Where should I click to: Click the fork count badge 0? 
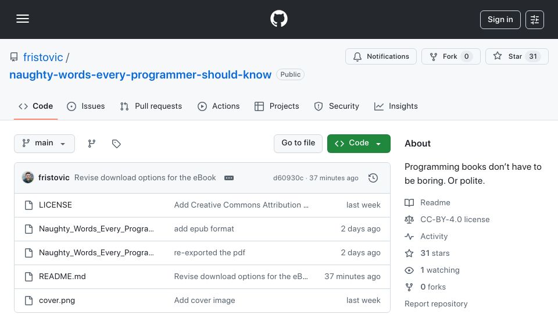(466, 56)
